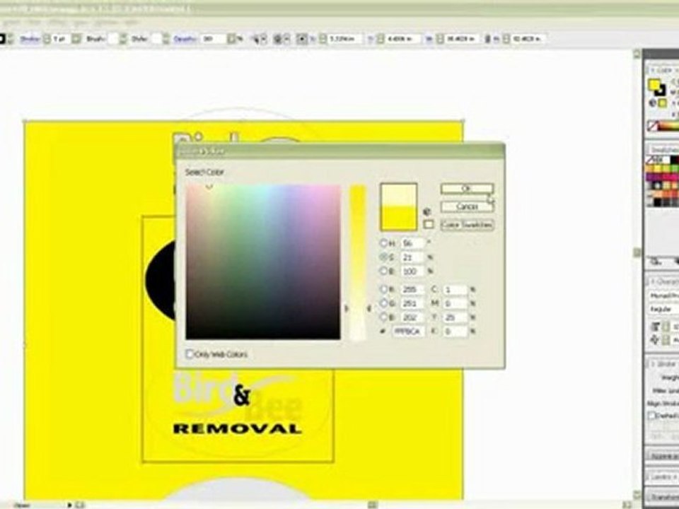Click the saturation field showing 21
Image resolution: width=679 pixels, height=509 pixels.
[x=412, y=257]
